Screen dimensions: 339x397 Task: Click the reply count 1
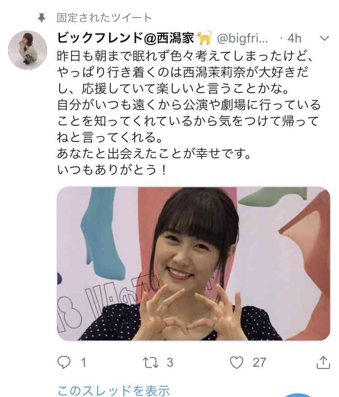pos(84,362)
